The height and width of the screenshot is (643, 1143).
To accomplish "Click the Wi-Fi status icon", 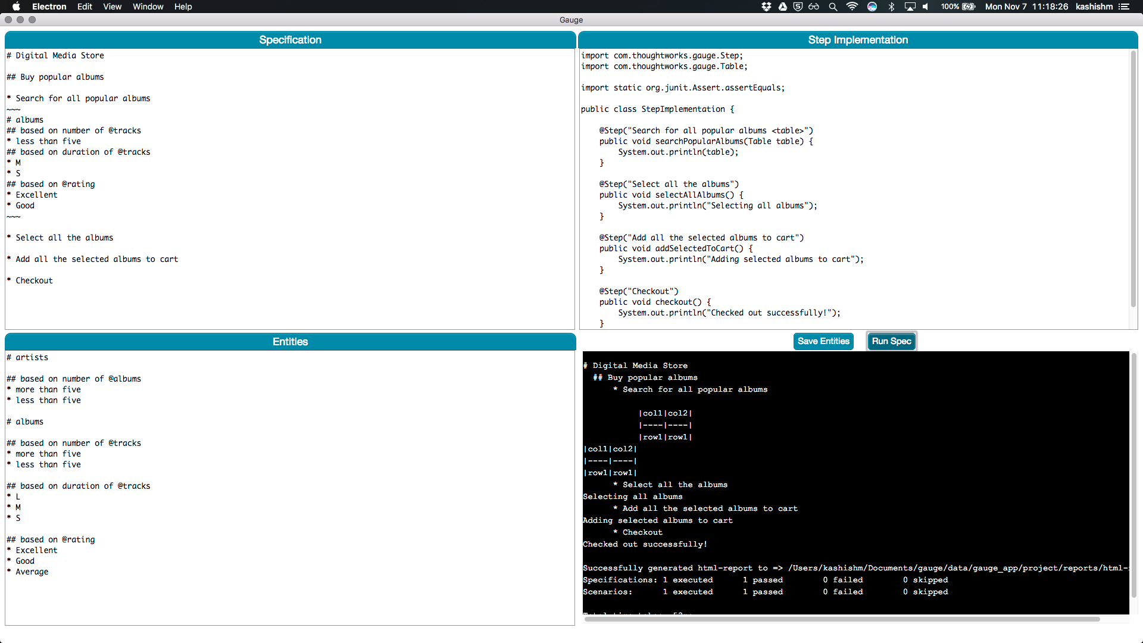I will click(852, 7).
